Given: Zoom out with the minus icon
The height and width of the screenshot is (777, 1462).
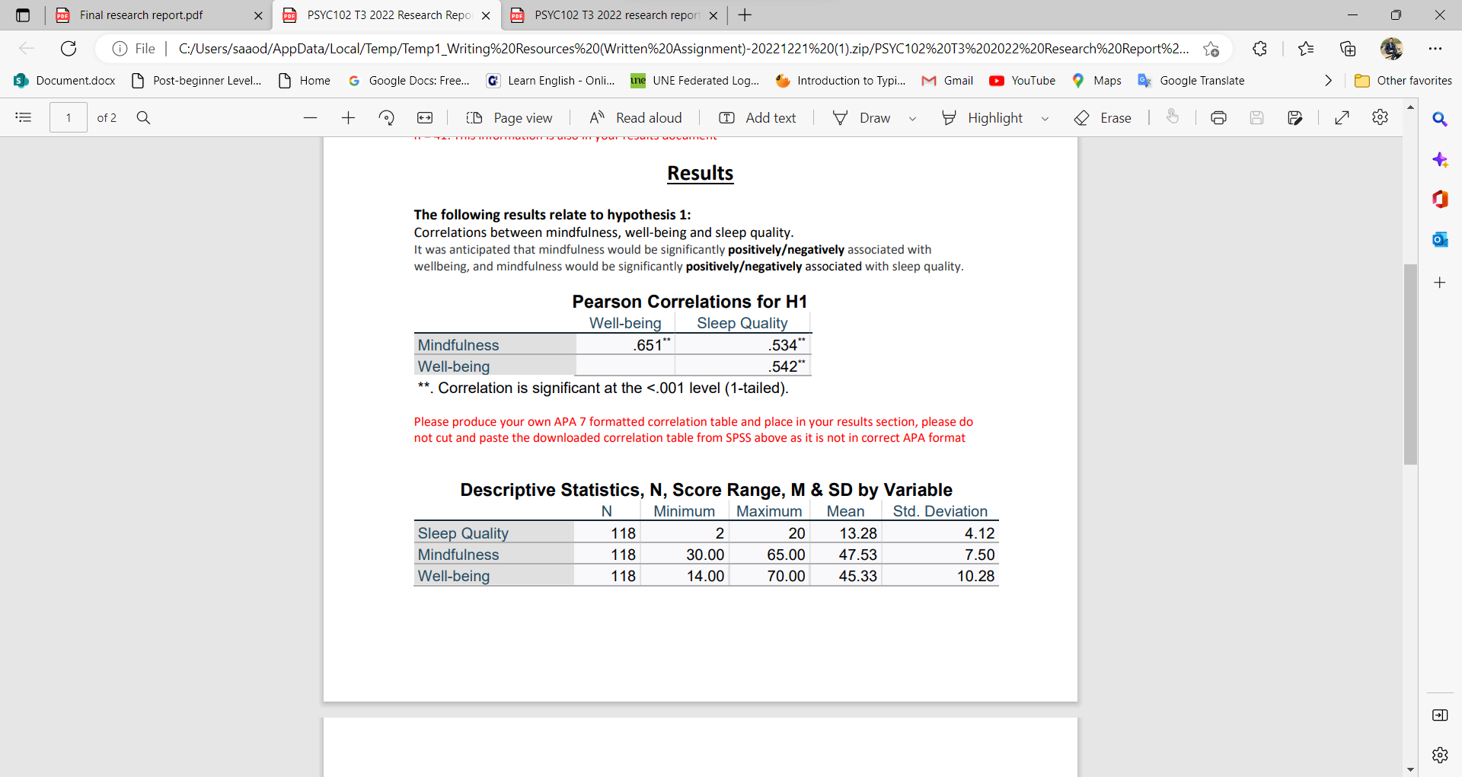Looking at the screenshot, I should click(310, 117).
